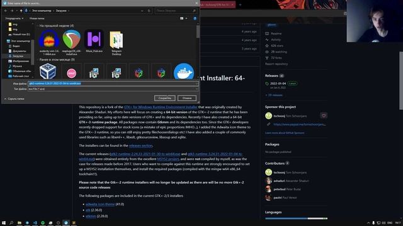Collapse the На прошлой неделе group

click(x=38, y=26)
